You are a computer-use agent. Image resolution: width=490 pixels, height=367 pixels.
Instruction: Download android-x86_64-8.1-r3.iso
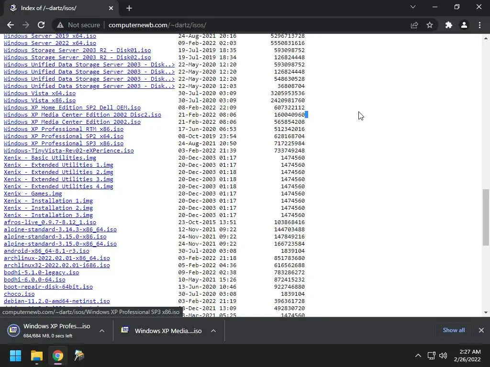tap(46, 251)
